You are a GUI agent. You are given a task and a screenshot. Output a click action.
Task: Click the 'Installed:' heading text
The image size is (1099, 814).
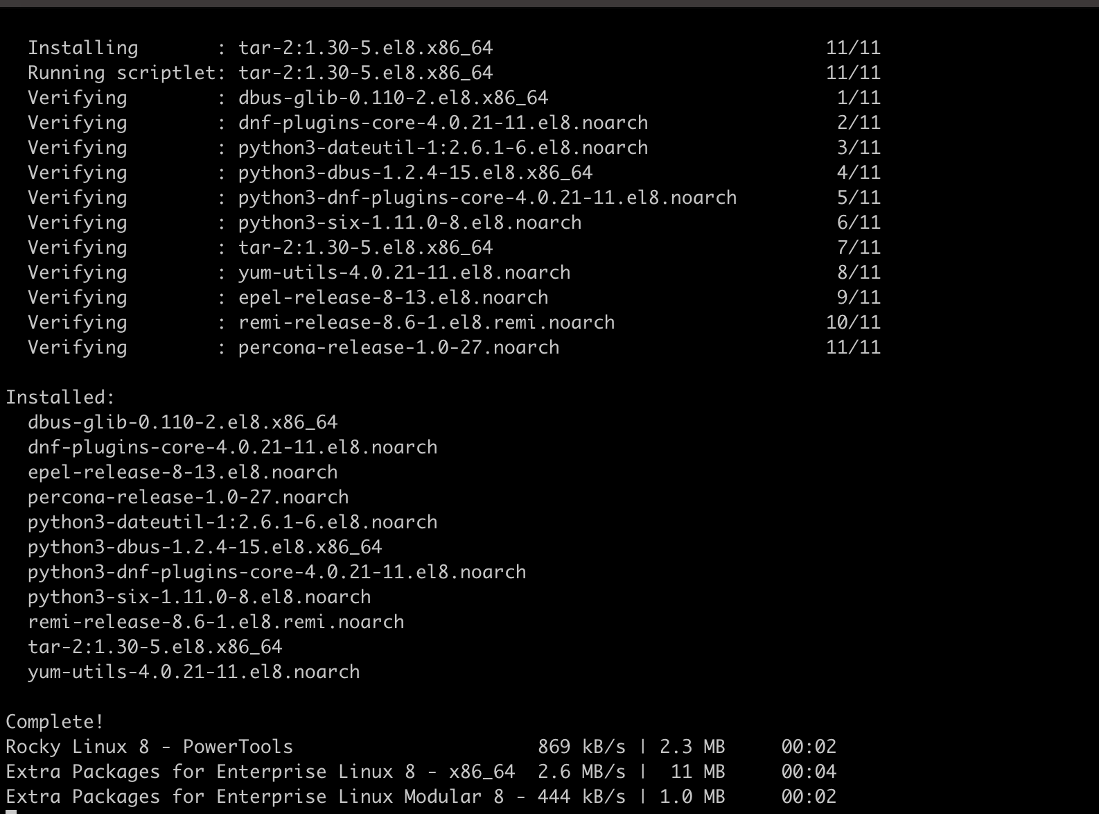pos(60,397)
